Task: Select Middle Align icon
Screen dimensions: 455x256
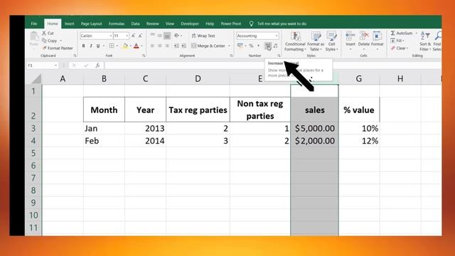Action: pos(160,36)
